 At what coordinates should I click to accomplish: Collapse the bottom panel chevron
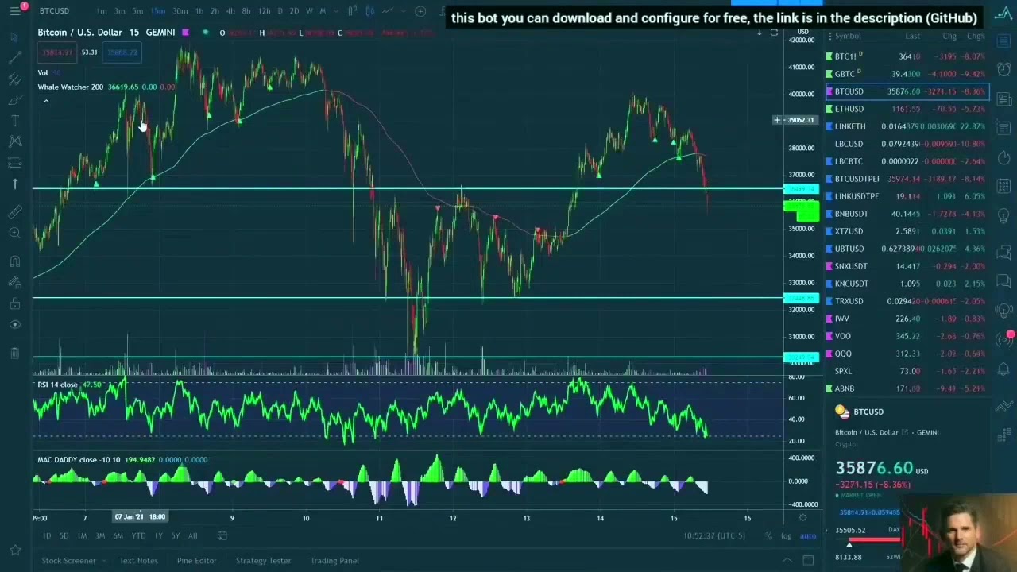coord(787,561)
